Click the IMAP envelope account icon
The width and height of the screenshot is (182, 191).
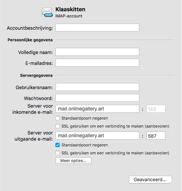tap(47, 12)
